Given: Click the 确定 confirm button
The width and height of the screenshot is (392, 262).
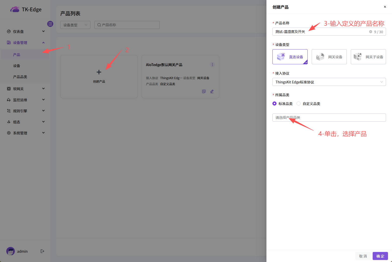Looking at the screenshot, I should (380, 256).
